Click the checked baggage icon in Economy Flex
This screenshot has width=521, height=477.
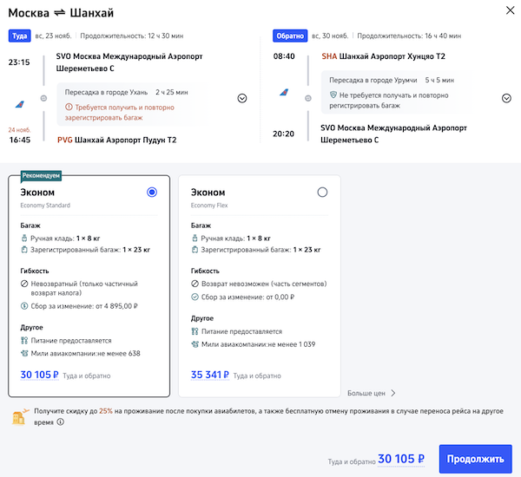click(195, 249)
